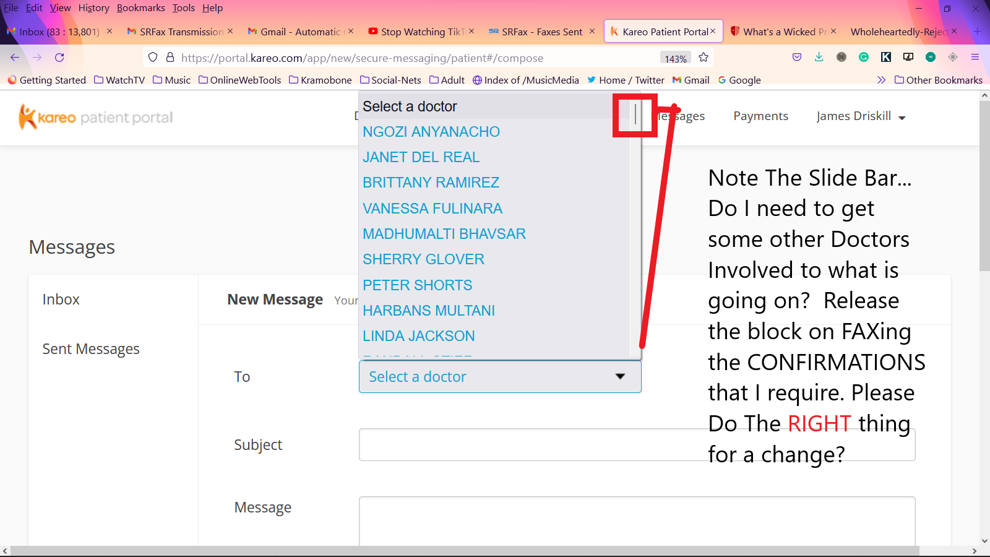Screen dimensions: 990x557
Task: Click the padlock site security icon
Action: click(x=170, y=58)
